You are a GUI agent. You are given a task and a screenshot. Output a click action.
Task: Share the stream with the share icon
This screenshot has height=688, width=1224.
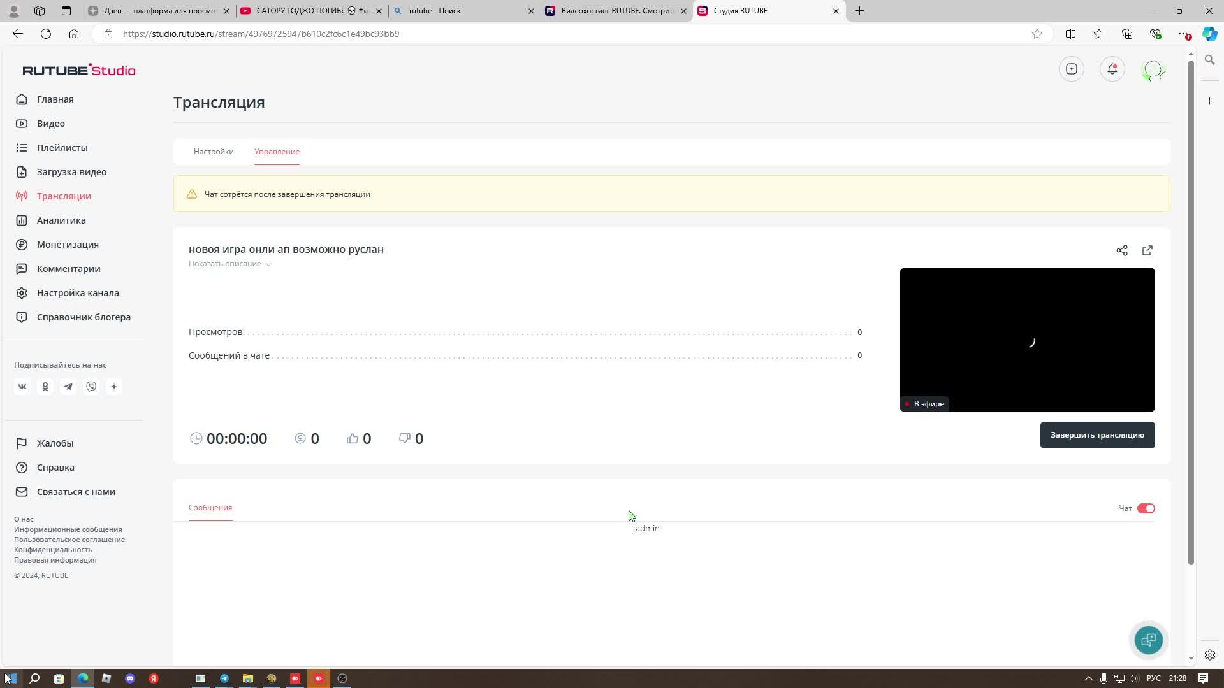(1122, 250)
